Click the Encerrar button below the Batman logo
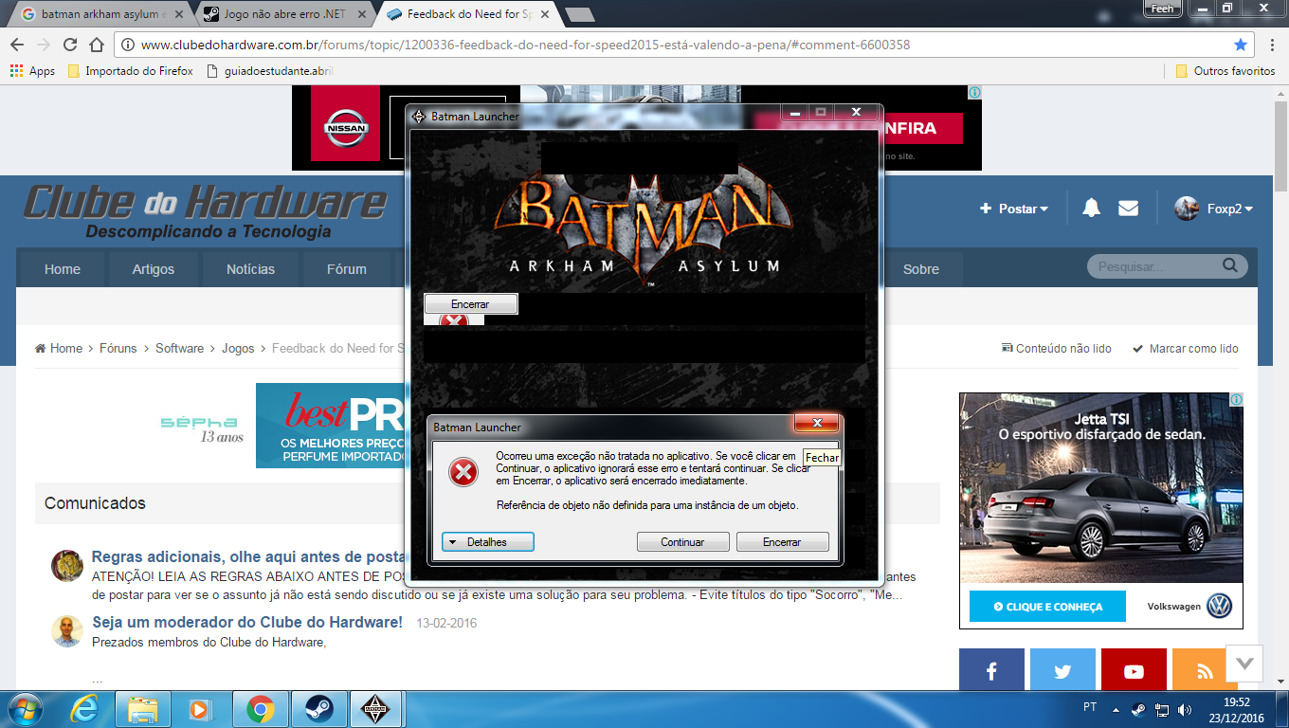Viewport: 1289px width, 728px height. 470,304
